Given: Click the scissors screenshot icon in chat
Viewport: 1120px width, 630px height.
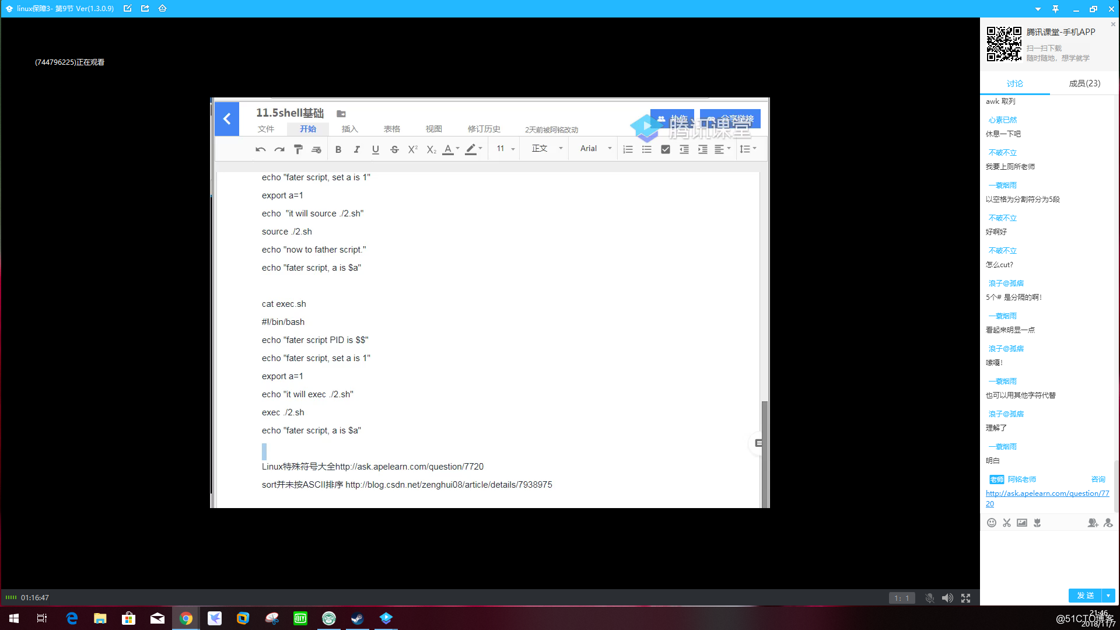Looking at the screenshot, I should click(1007, 523).
